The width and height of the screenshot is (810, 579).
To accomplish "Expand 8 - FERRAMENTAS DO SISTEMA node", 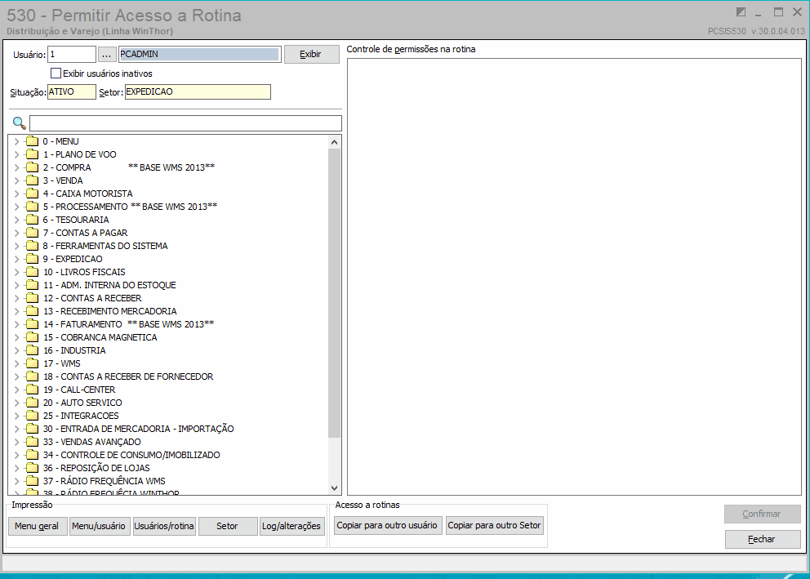I will pos(16,246).
